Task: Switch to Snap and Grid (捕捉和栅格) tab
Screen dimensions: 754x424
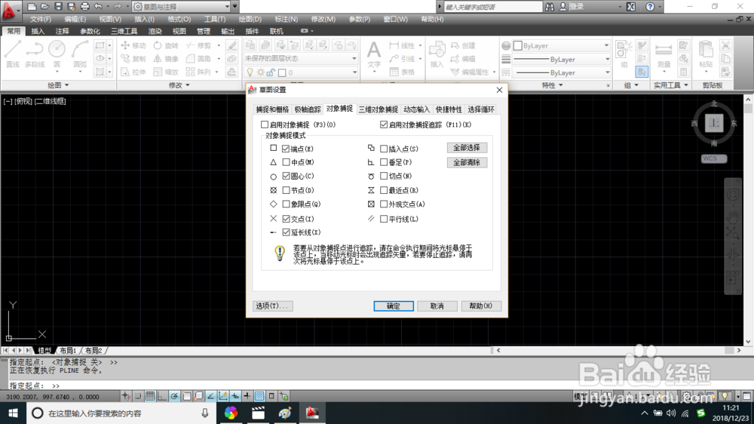Action: pyautogui.click(x=272, y=109)
